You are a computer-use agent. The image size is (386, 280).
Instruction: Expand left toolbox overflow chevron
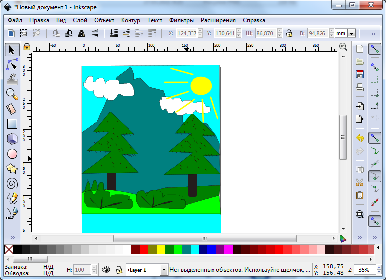coord(13,237)
